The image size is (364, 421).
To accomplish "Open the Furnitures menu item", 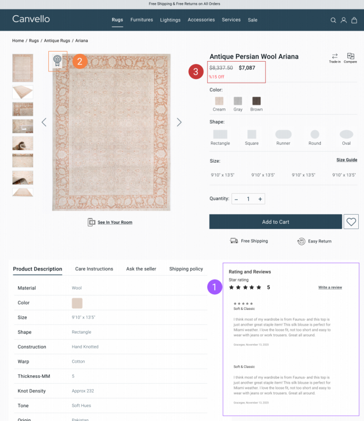I will (x=141, y=20).
